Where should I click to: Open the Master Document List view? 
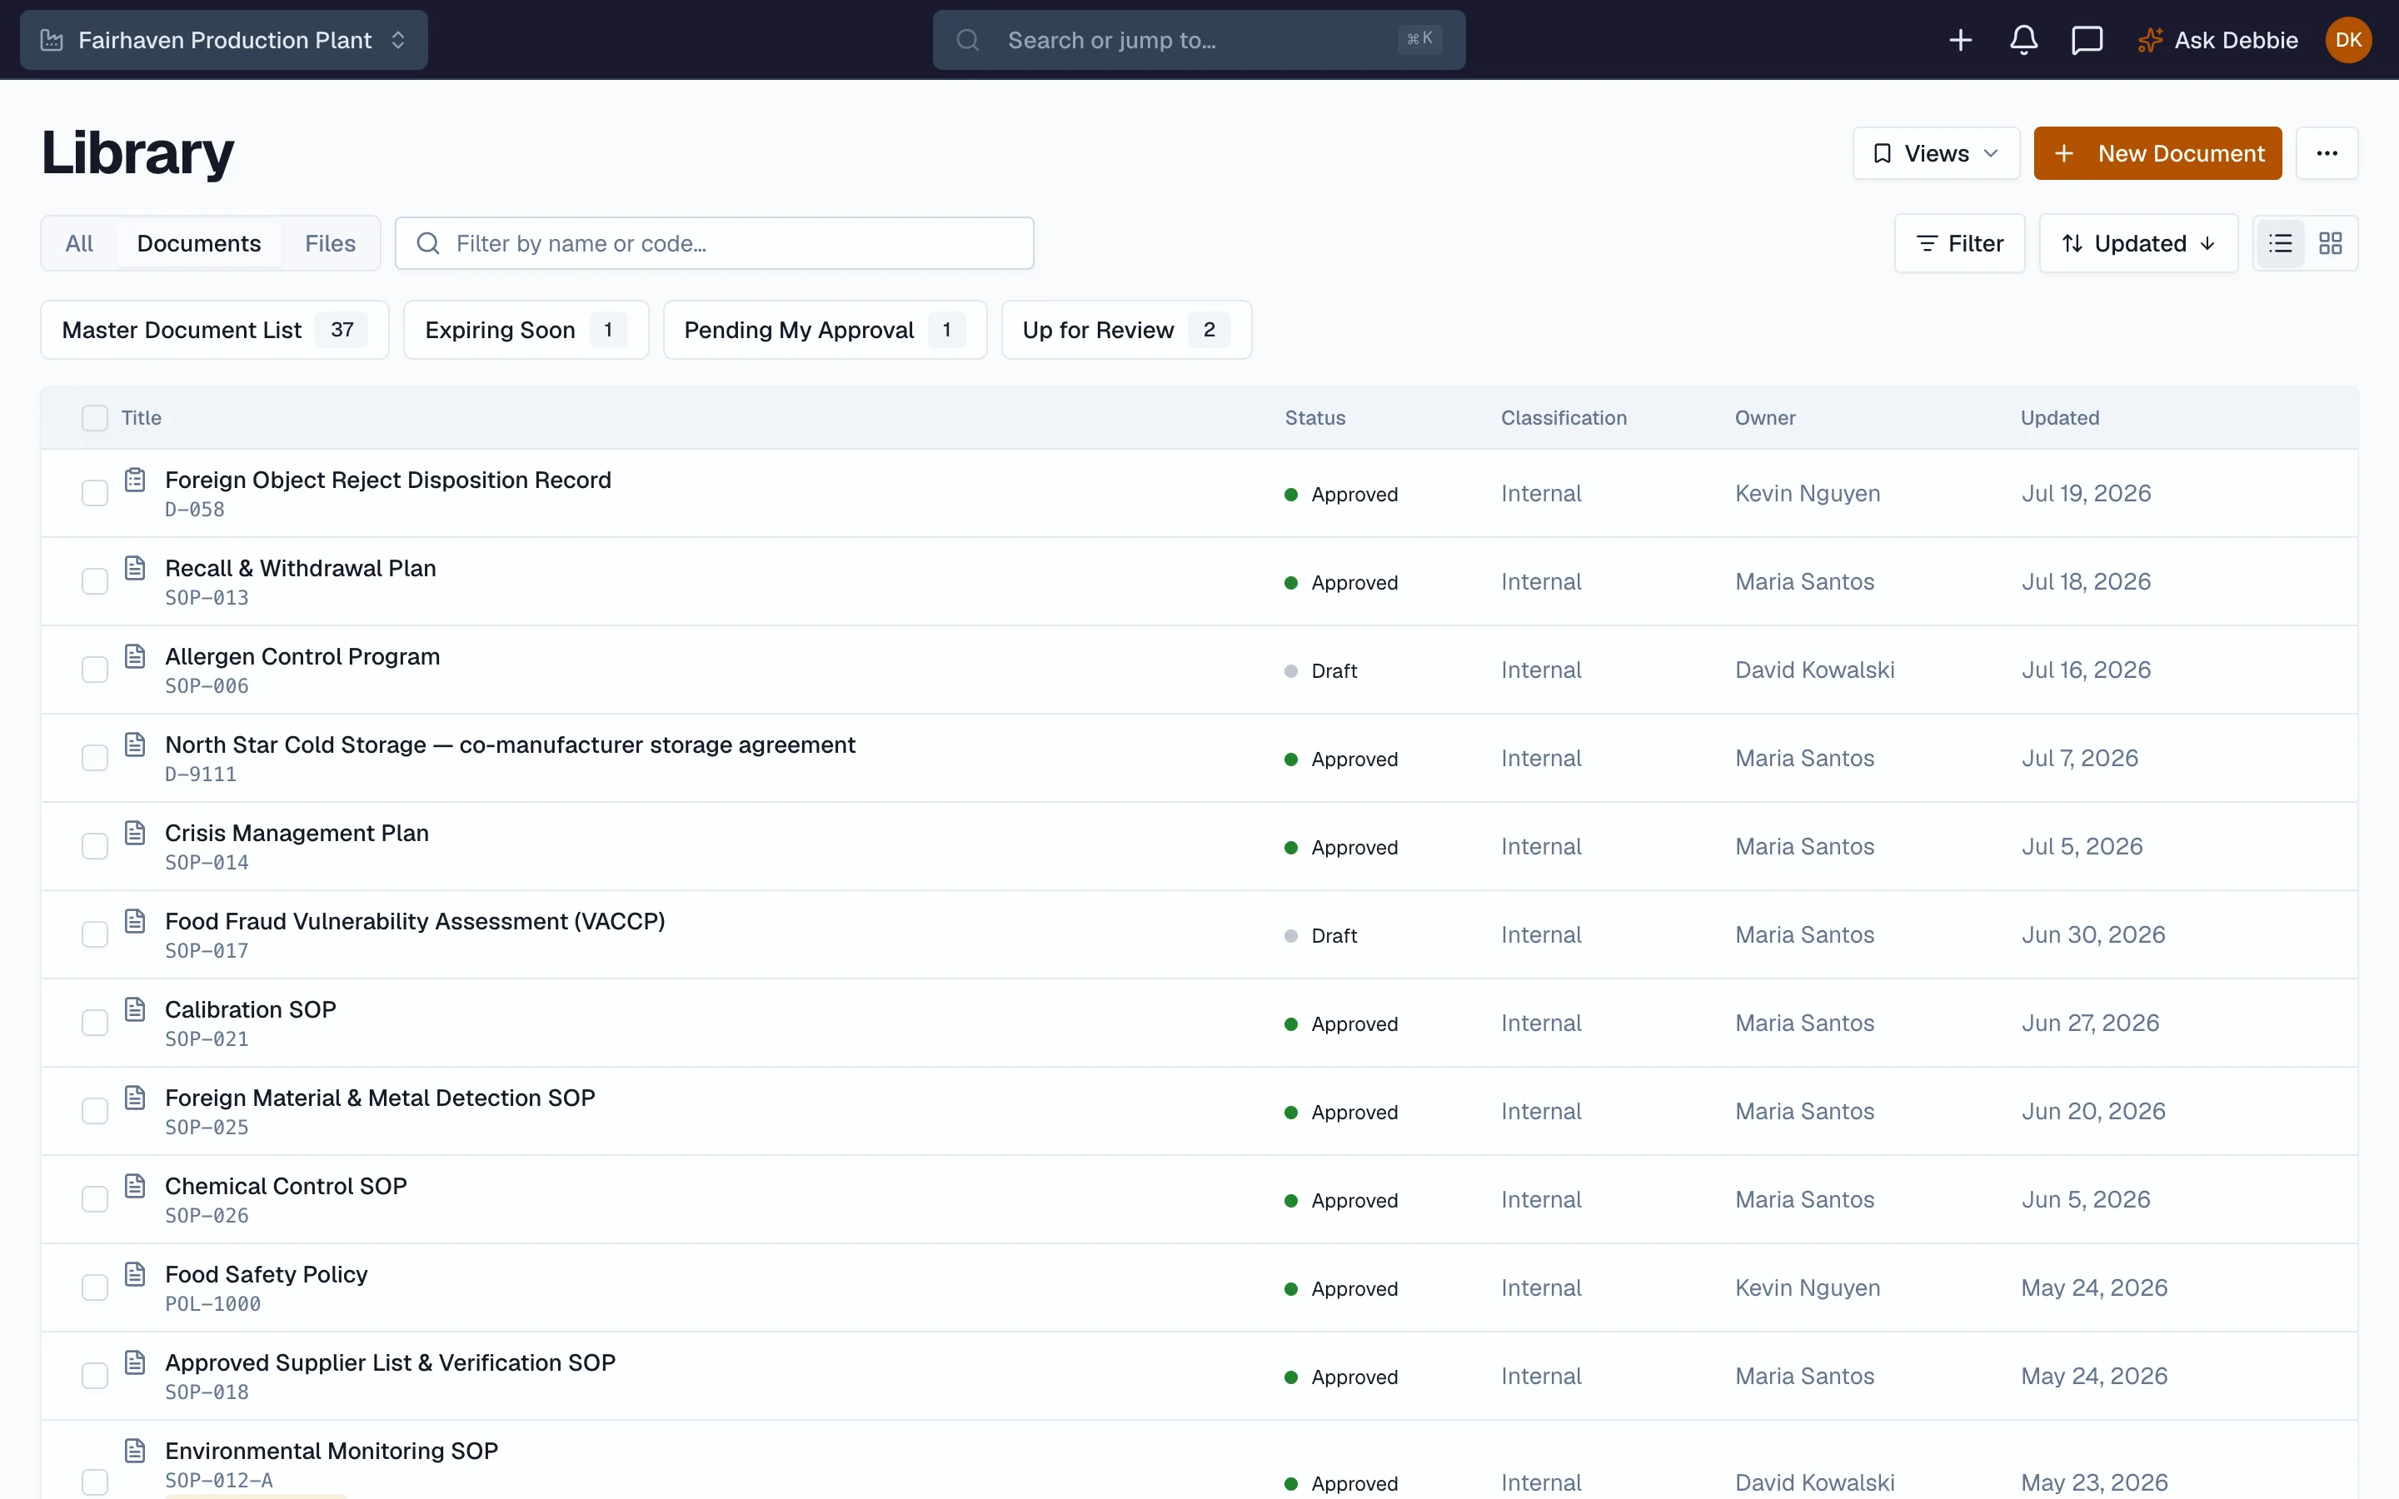[214, 329]
